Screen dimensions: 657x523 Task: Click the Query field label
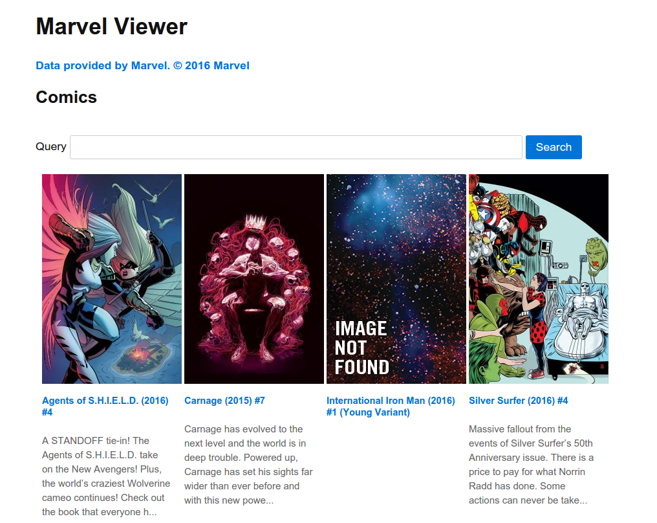pos(51,147)
